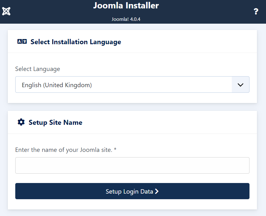Open the help question mark icon
266x216 pixels.
coord(256,12)
